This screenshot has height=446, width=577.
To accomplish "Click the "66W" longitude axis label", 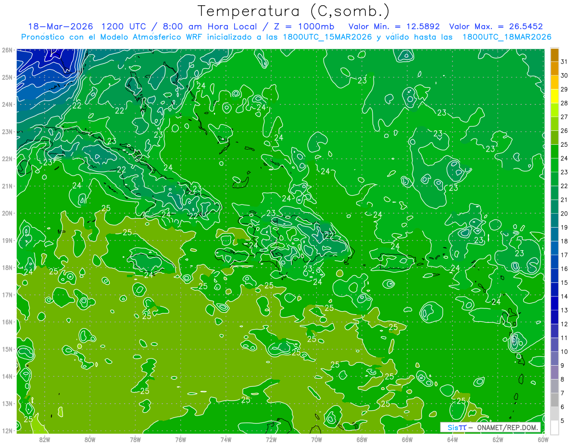I will coord(407,439).
